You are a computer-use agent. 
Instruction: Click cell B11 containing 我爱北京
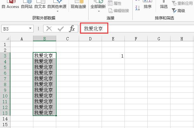click(45, 102)
